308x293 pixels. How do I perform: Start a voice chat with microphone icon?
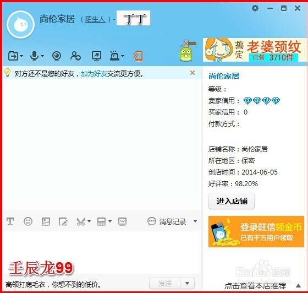coord(35,56)
